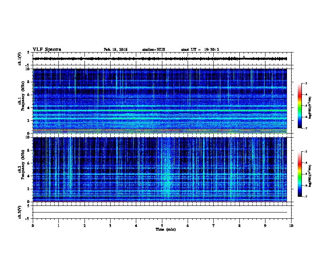The width and height of the screenshot is (328, 253).
Task: Click the ch.2 color bar log(PSD) label
Action: [310, 176]
